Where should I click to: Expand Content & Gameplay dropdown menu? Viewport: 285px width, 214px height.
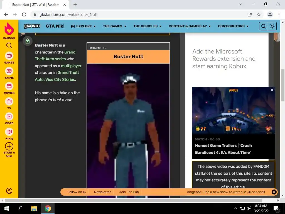(x=190, y=26)
